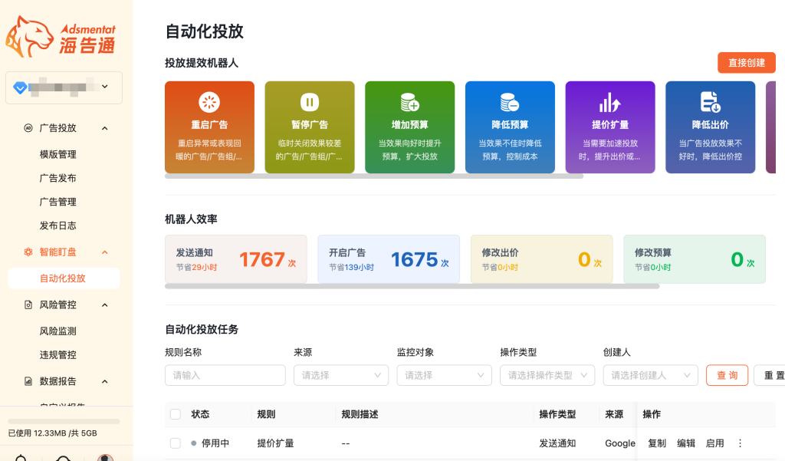Open 广告管理 in the sidebar
Screen dimensions: 785x461
point(58,202)
